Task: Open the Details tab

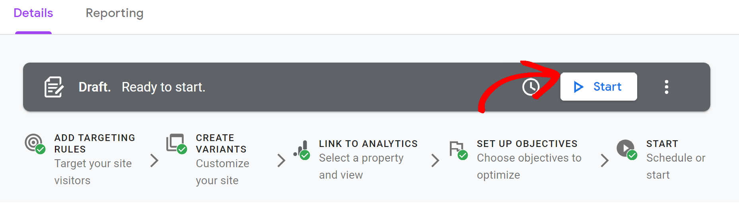Action: 33,13
